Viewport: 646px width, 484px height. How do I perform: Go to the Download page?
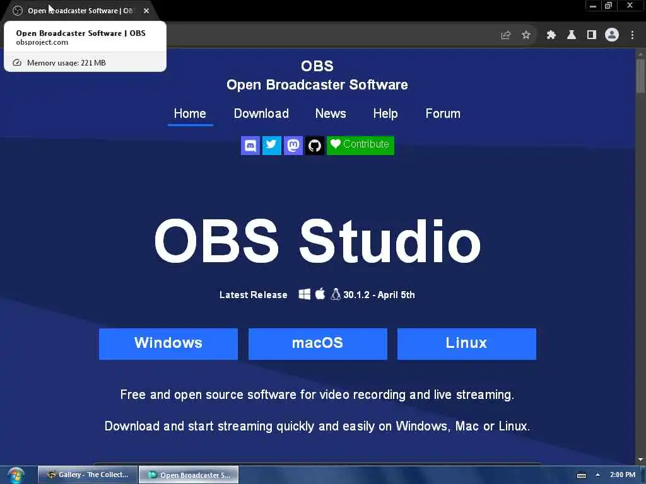pyautogui.click(x=261, y=113)
